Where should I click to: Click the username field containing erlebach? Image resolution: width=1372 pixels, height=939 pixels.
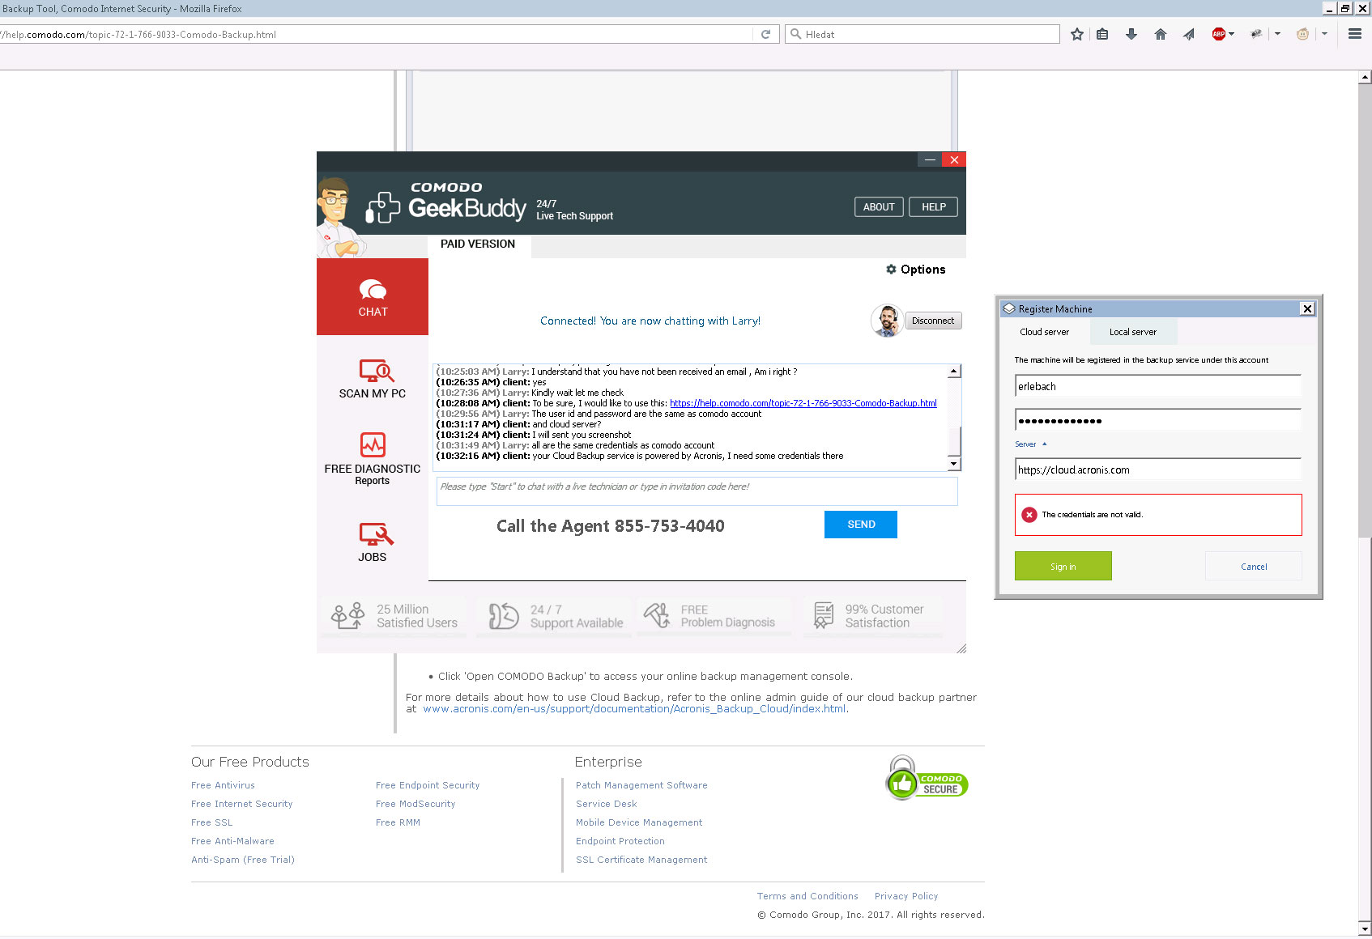1158,386
